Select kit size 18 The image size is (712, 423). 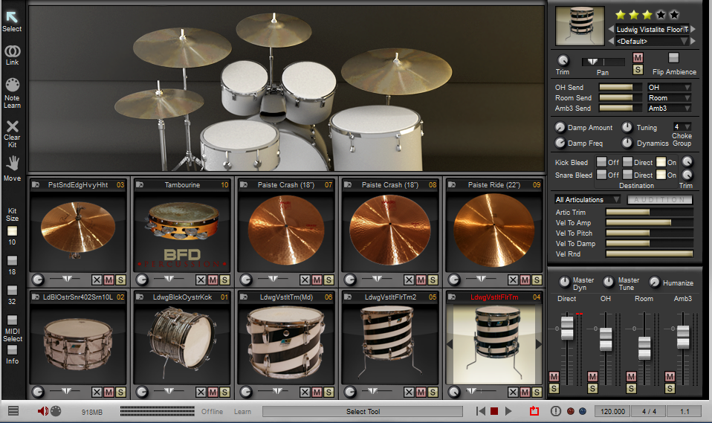click(12, 261)
